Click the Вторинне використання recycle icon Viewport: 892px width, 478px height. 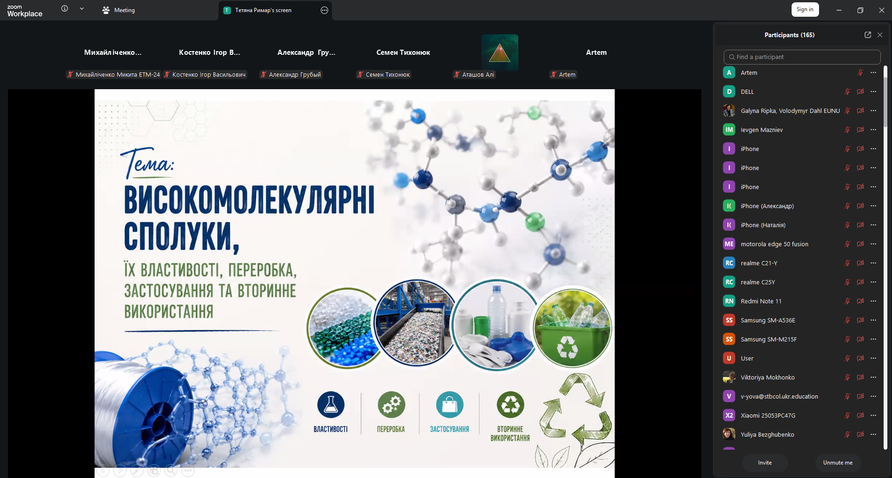[510, 405]
